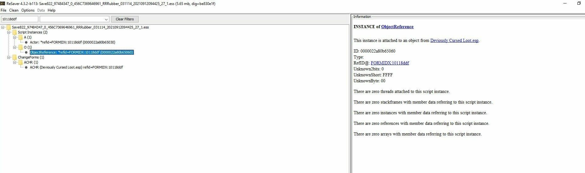Restore down the ReSaver window
The image size is (585, 173).
click(579, 3)
